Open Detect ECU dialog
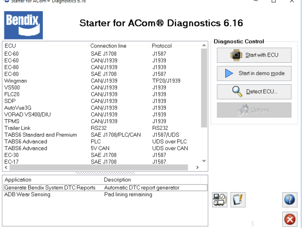 (254, 92)
